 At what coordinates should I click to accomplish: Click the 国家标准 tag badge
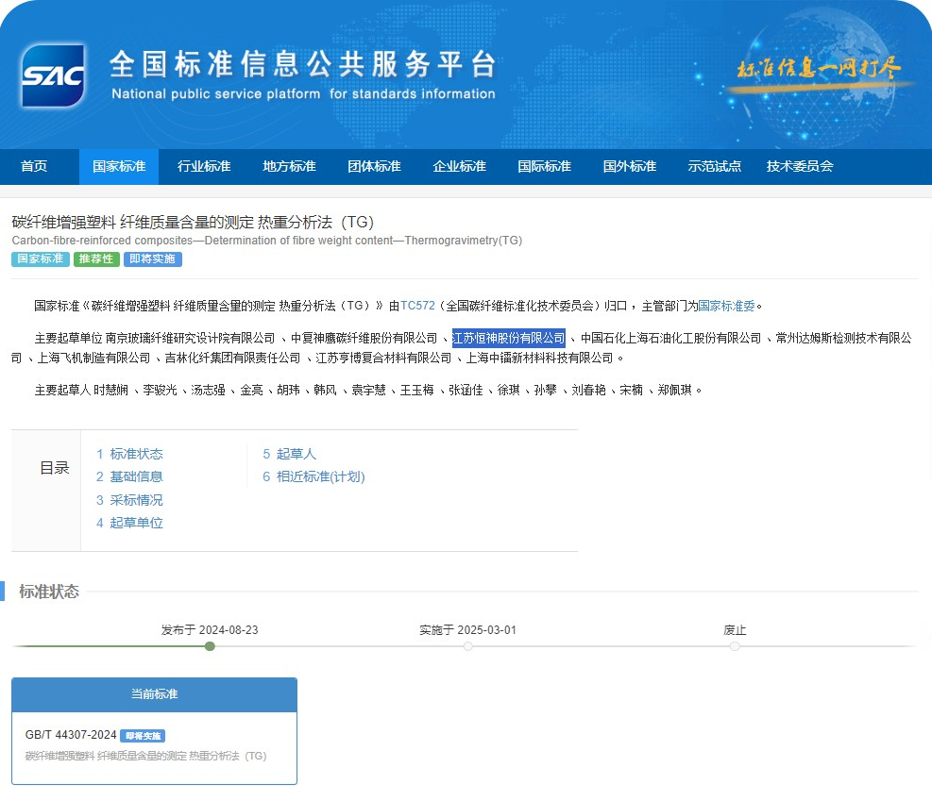pos(40,259)
